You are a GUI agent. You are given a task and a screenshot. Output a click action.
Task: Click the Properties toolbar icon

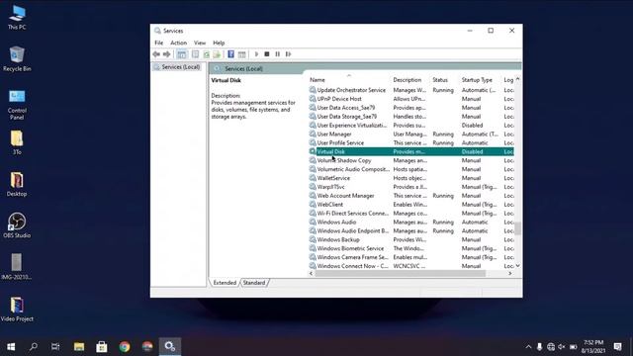click(x=196, y=54)
